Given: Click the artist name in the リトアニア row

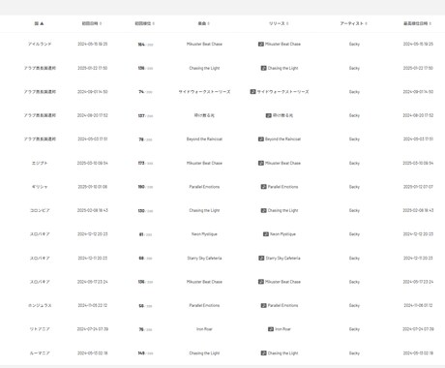Looking at the screenshot, I should [x=354, y=329].
